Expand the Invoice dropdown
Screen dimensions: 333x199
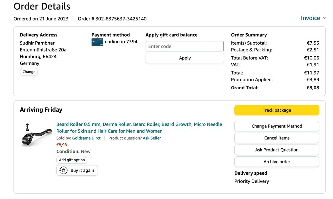(x=310, y=18)
